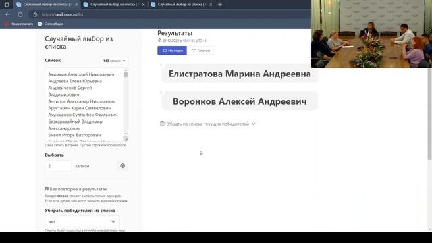Click the list scrollbar down arrow

[126, 134]
